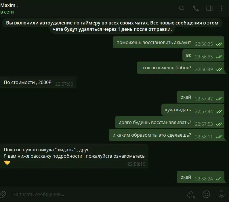Viewport: 229px width, 202px height.
Task: Open the auto-delete timer settings icon
Action: [191, 195]
